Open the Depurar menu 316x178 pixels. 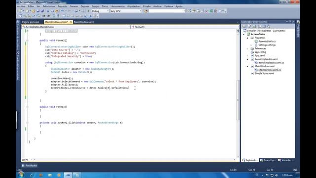coord(85,6)
